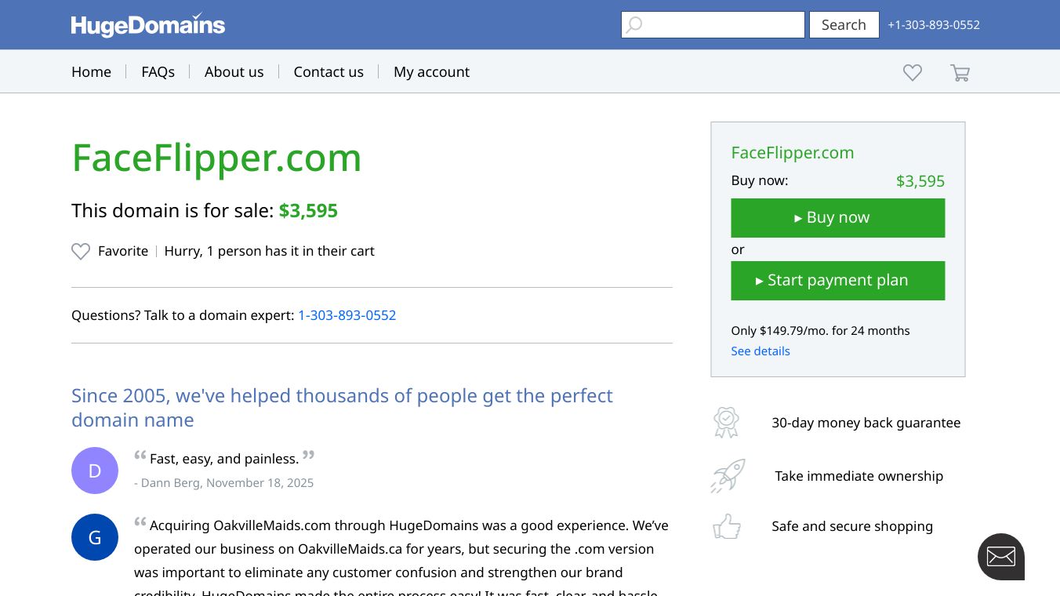Click the rocket immediate ownership icon
Screen dimensions: 1060x596
tap(728, 476)
